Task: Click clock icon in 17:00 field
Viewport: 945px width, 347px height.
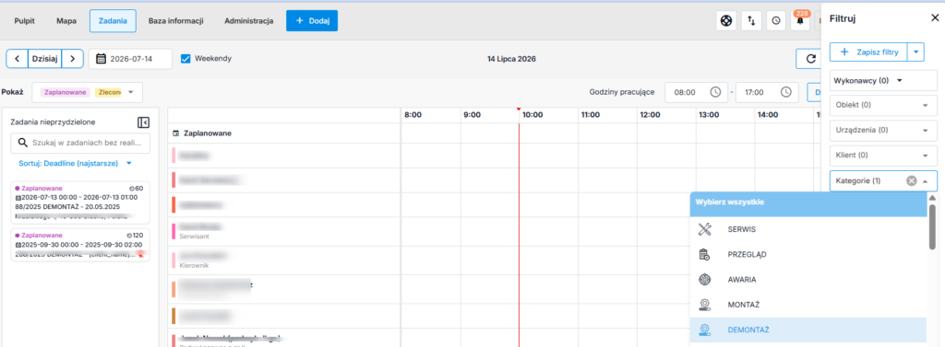Action: tap(786, 93)
